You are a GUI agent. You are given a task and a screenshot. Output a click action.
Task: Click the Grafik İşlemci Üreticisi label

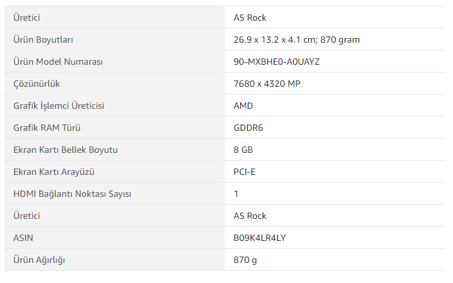[x=59, y=106]
